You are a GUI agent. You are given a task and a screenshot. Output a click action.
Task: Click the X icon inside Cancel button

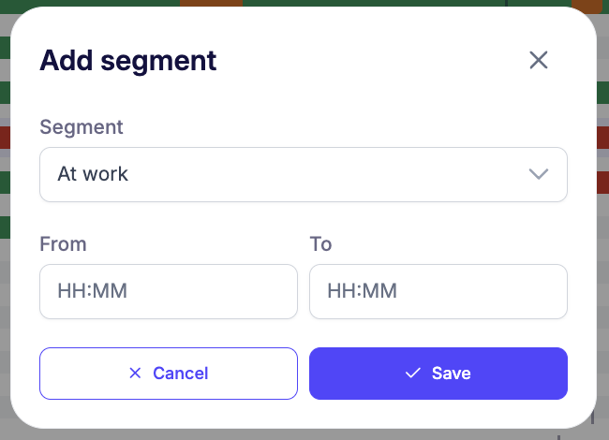pyautogui.click(x=135, y=374)
